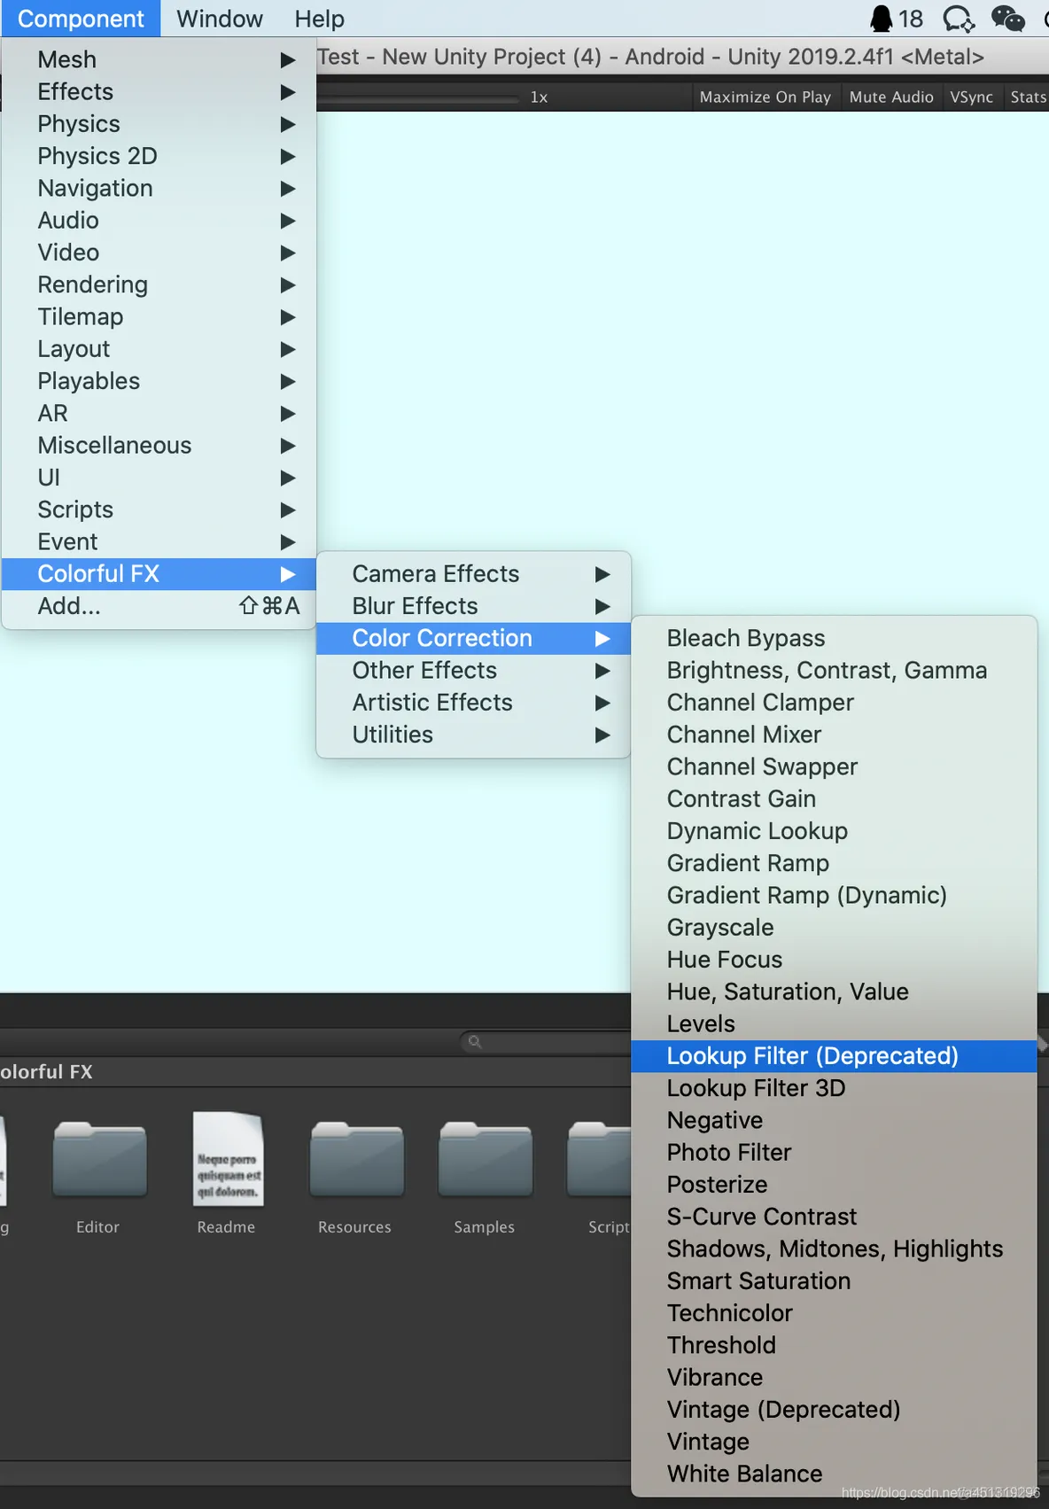This screenshot has height=1509, width=1049.
Task: Choose Lookup Filter (Deprecated)
Action: (834, 1055)
